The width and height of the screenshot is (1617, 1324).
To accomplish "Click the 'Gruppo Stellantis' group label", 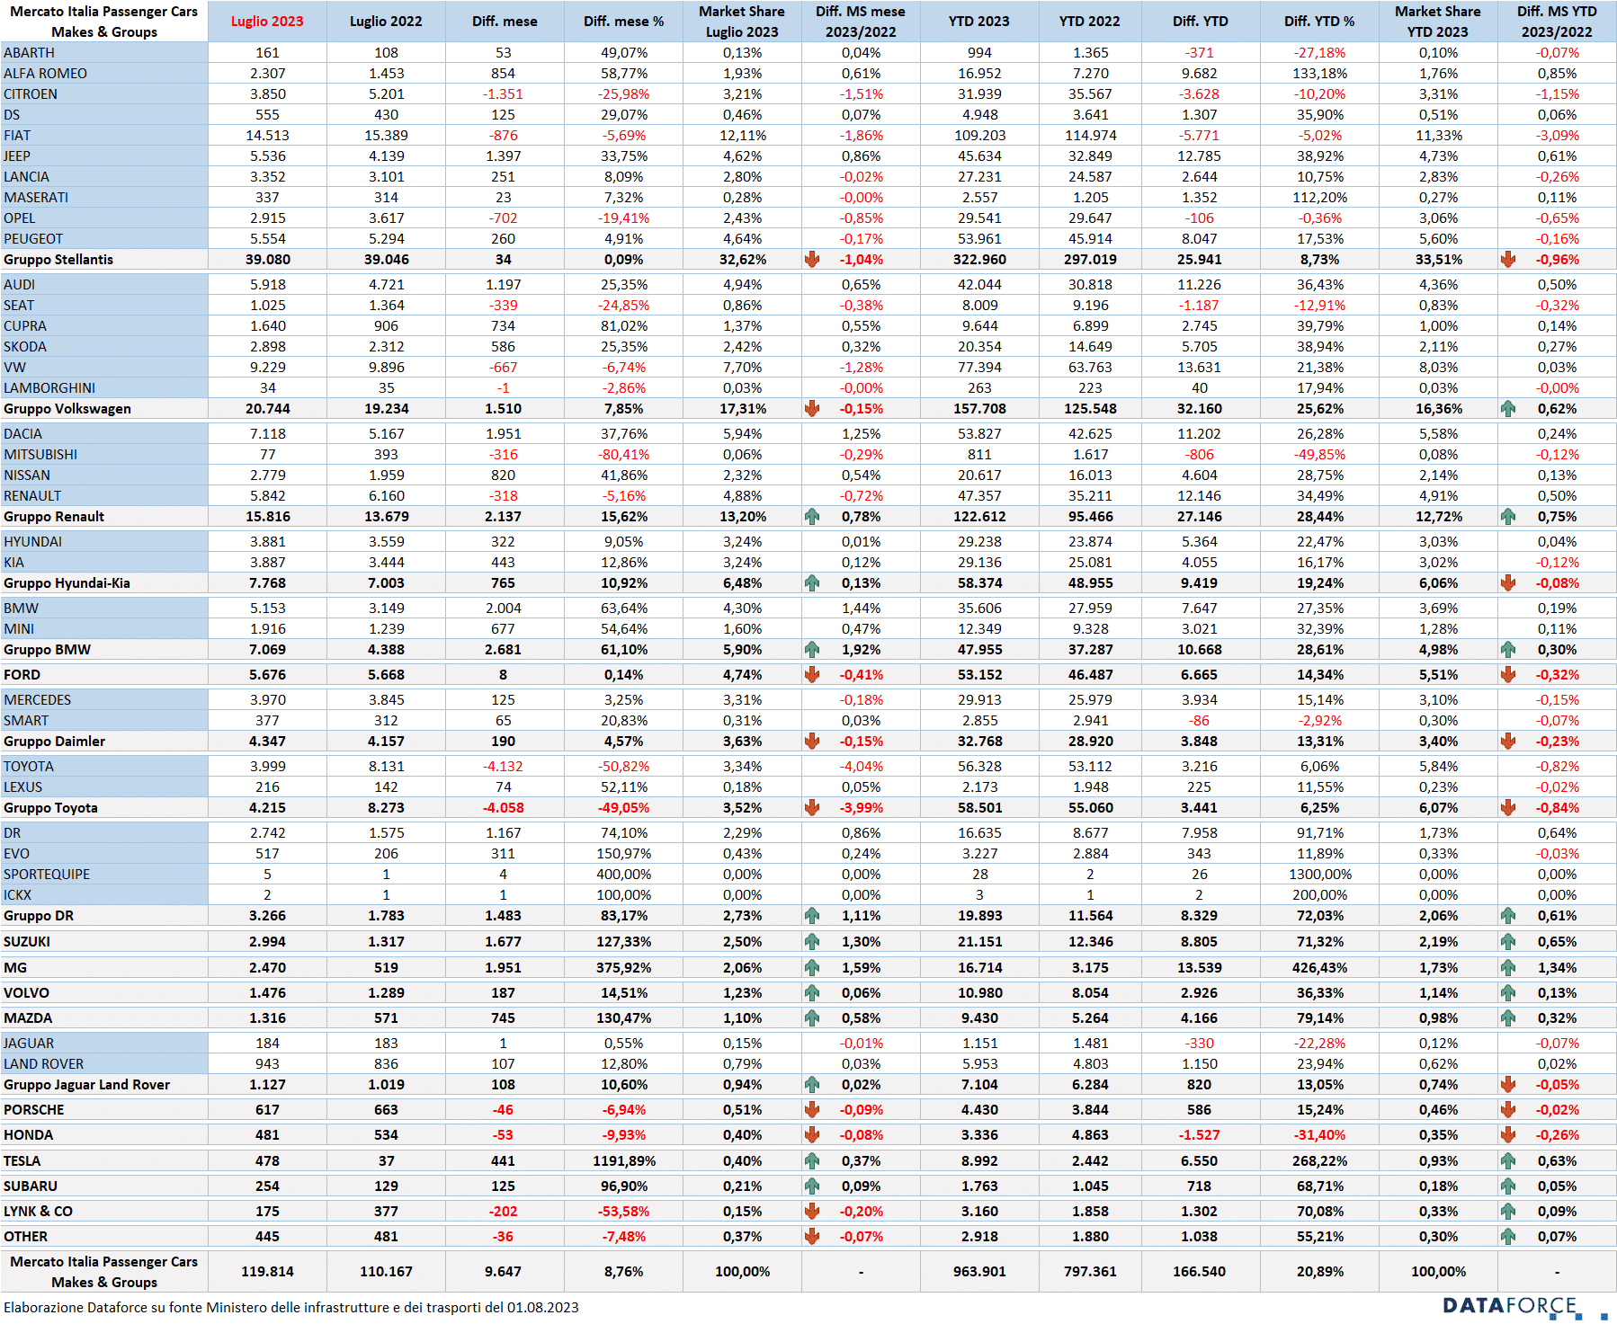I will 58,260.
